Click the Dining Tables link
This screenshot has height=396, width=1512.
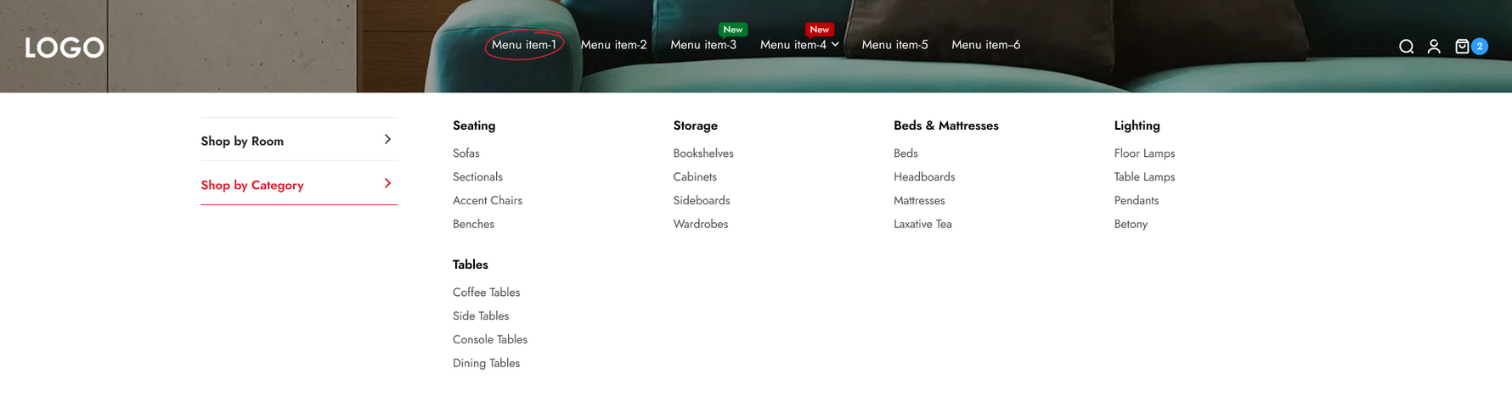tap(486, 364)
